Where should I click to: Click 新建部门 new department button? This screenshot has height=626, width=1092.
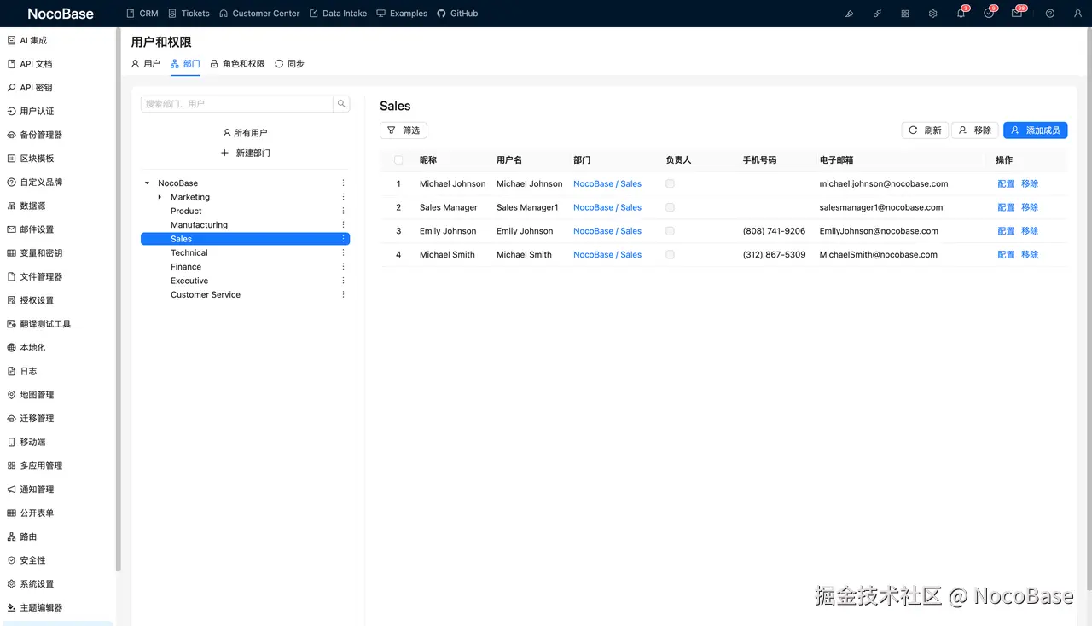pyautogui.click(x=245, y=153)
